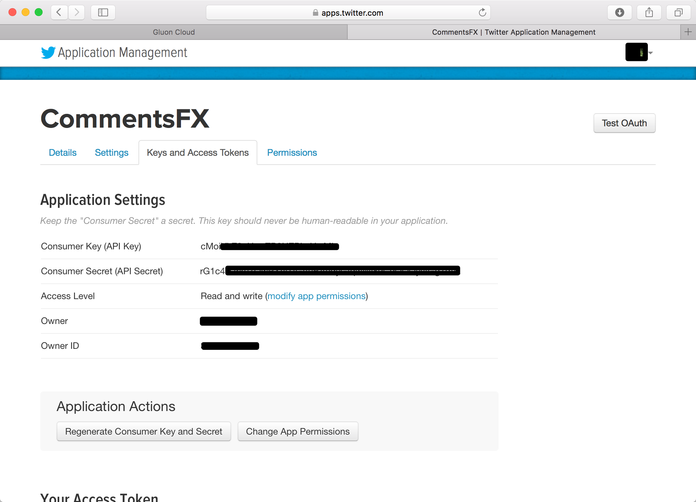Toggle the Safari sidebar icon
696x502 pixels.
tap(103, 12)
